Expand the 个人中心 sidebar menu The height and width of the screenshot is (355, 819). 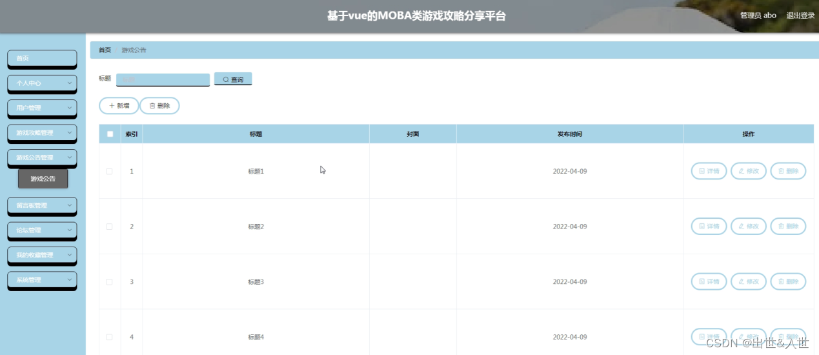pos(42,83)
